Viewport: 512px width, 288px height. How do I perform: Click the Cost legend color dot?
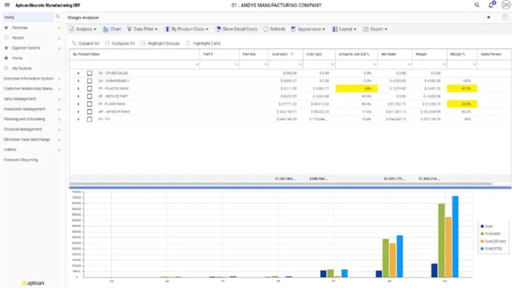pos(482,226)
